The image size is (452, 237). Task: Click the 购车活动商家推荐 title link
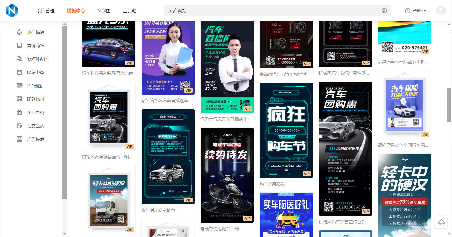(158, 210)
